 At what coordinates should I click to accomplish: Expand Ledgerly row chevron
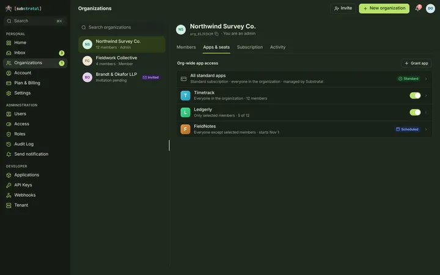tap(426, 112)
